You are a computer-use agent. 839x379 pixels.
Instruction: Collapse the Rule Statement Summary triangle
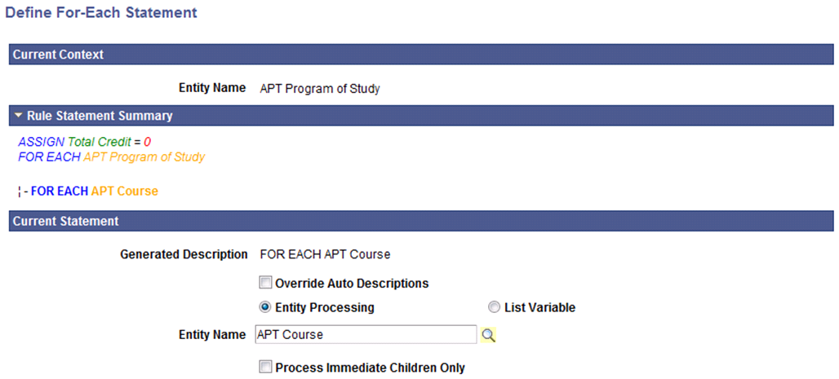19,116
